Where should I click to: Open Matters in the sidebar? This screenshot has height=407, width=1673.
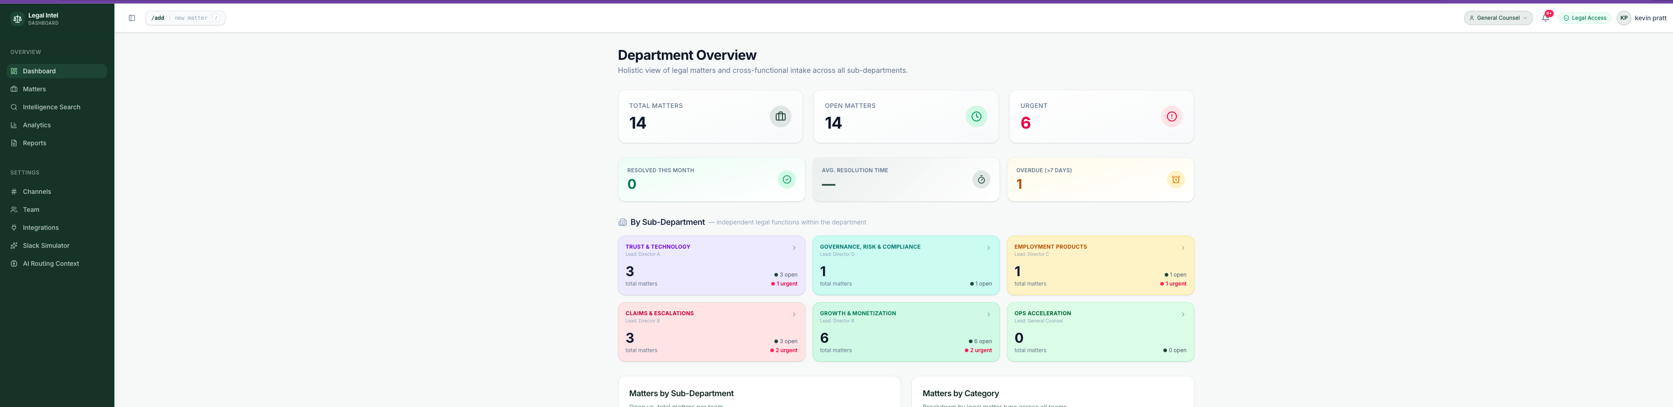(34, 89)
